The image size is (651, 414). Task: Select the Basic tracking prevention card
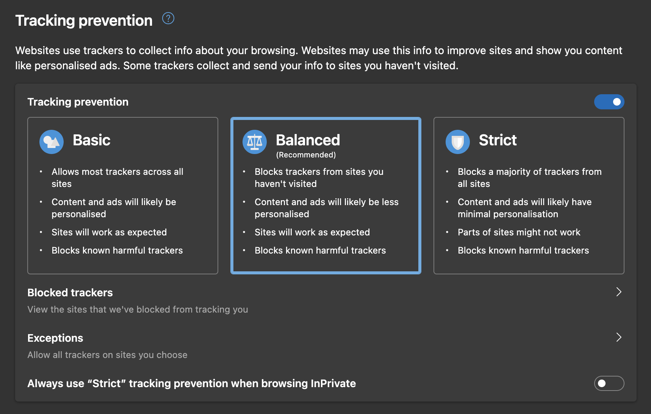[123, 196]
